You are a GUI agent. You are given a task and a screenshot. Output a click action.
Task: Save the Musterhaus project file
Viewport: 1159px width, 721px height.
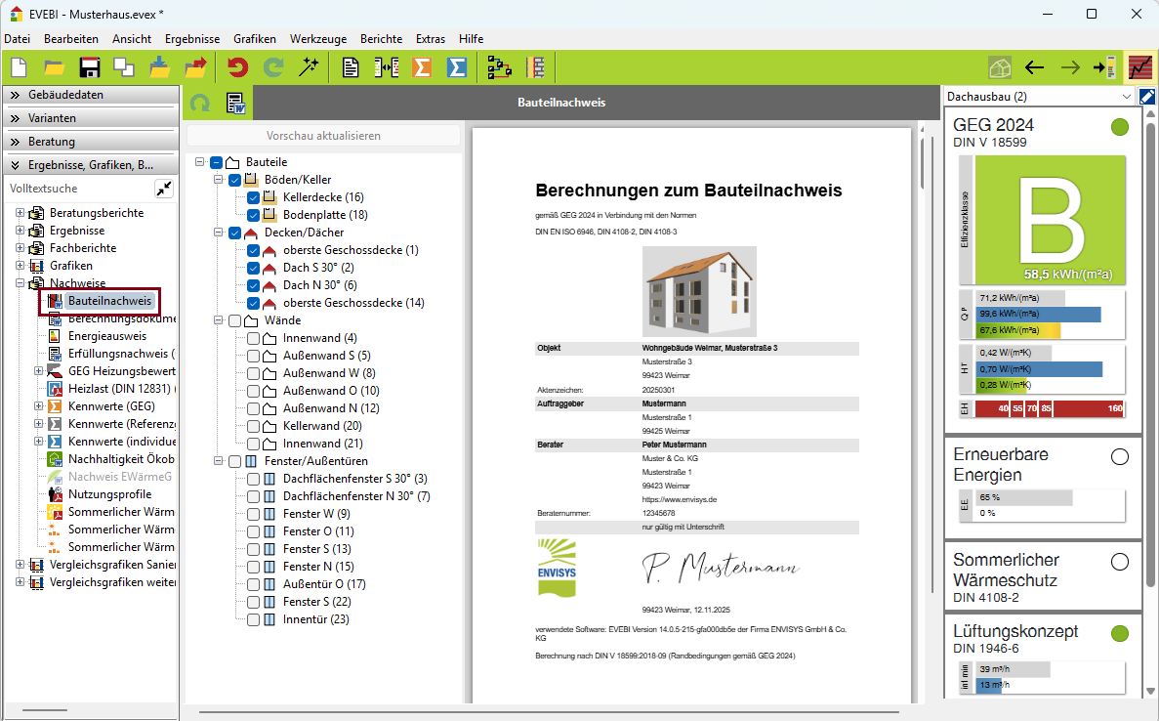point(90,66)
